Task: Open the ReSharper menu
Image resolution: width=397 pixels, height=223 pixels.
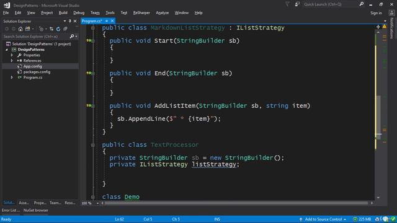Action: tap(141, 12)
